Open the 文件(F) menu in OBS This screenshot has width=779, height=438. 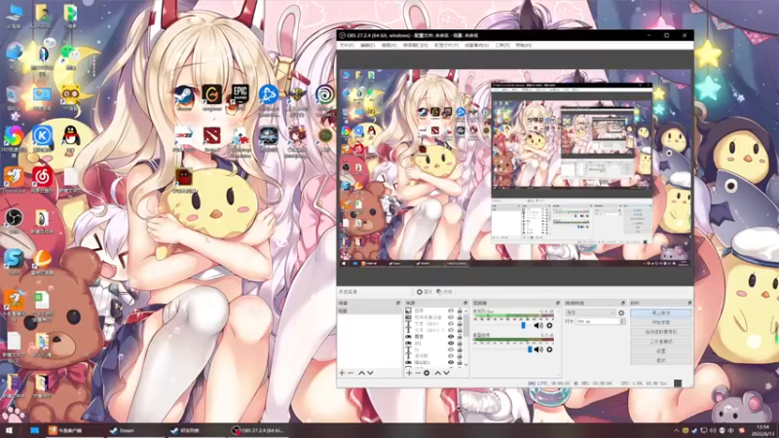(347, 45)
